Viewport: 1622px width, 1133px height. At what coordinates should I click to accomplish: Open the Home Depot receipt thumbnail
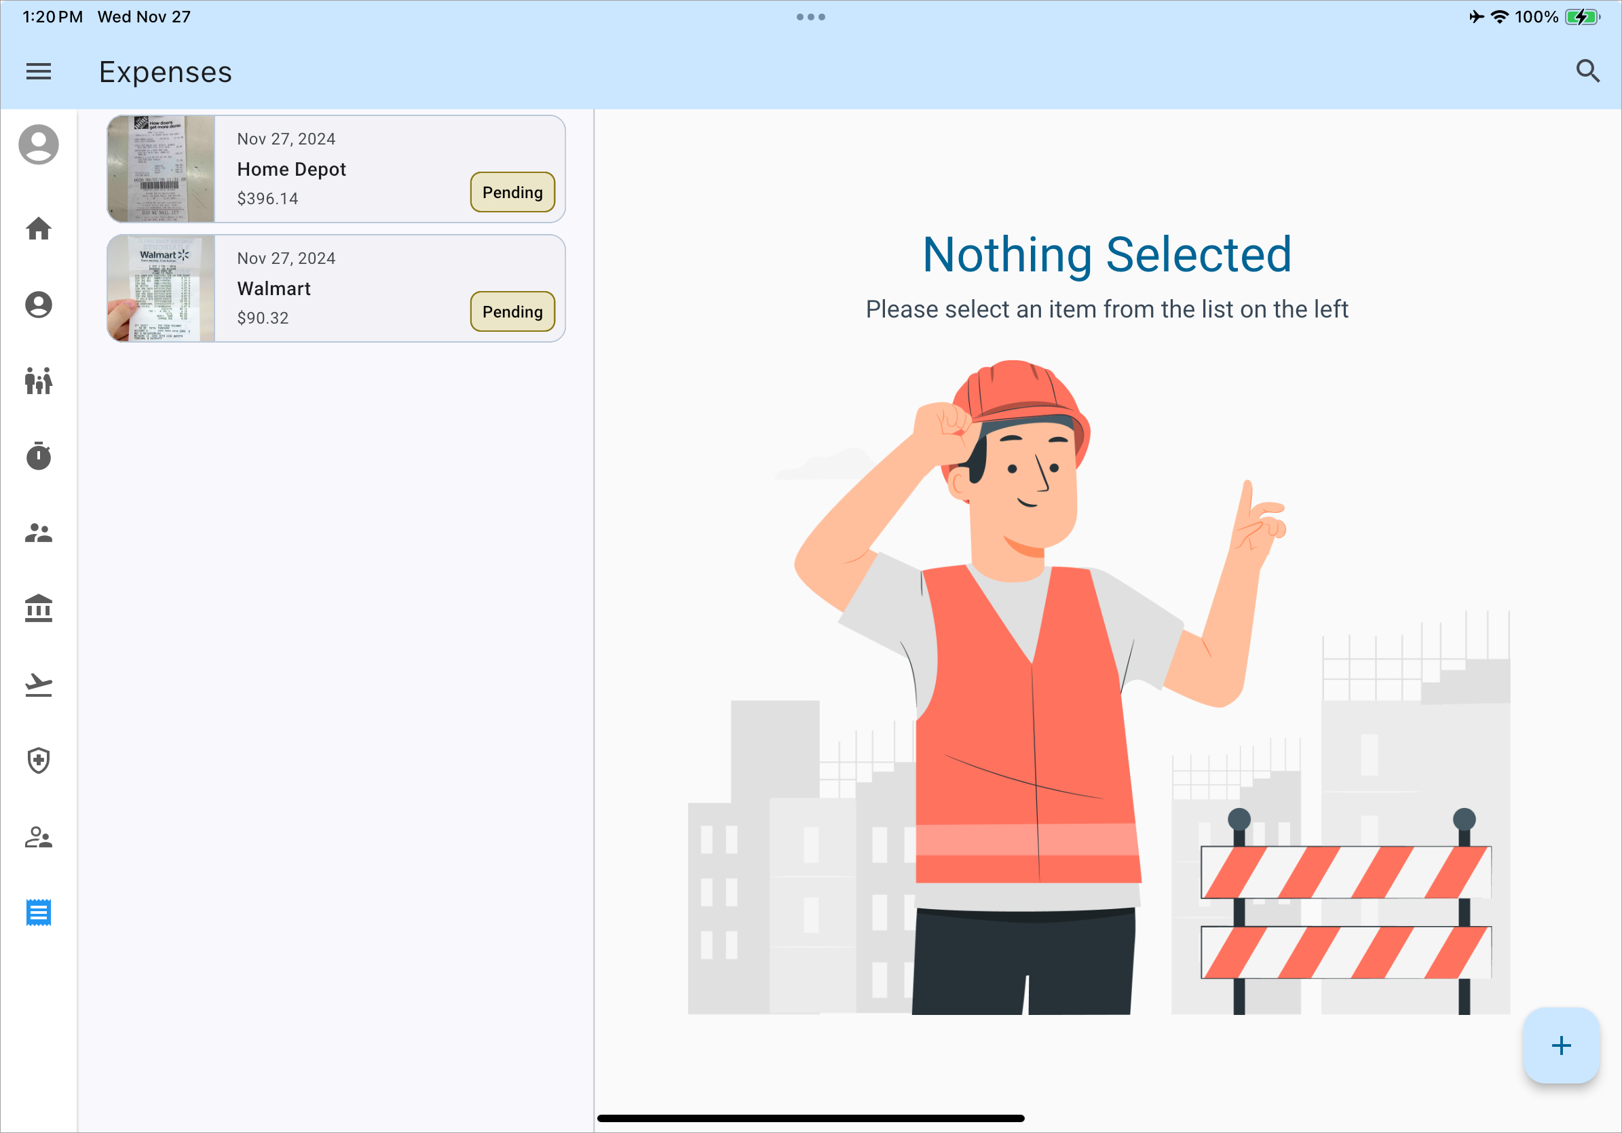(162, 168)
